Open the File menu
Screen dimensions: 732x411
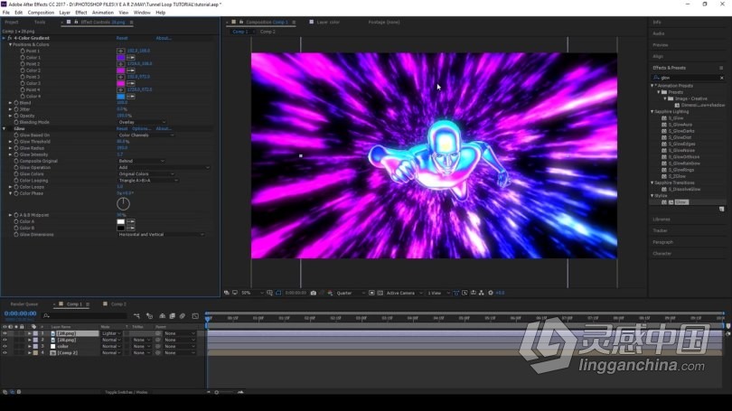[6, 13]
